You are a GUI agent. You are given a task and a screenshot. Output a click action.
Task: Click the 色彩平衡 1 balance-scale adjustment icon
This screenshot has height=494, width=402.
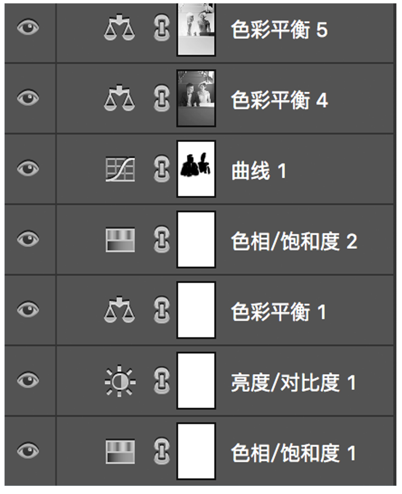pos(119,311)
